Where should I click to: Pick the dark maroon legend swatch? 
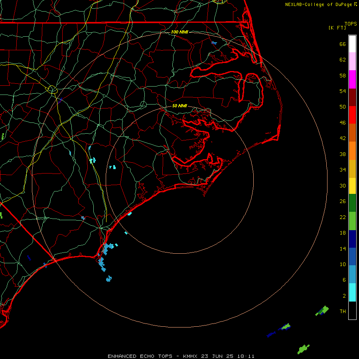352,97
